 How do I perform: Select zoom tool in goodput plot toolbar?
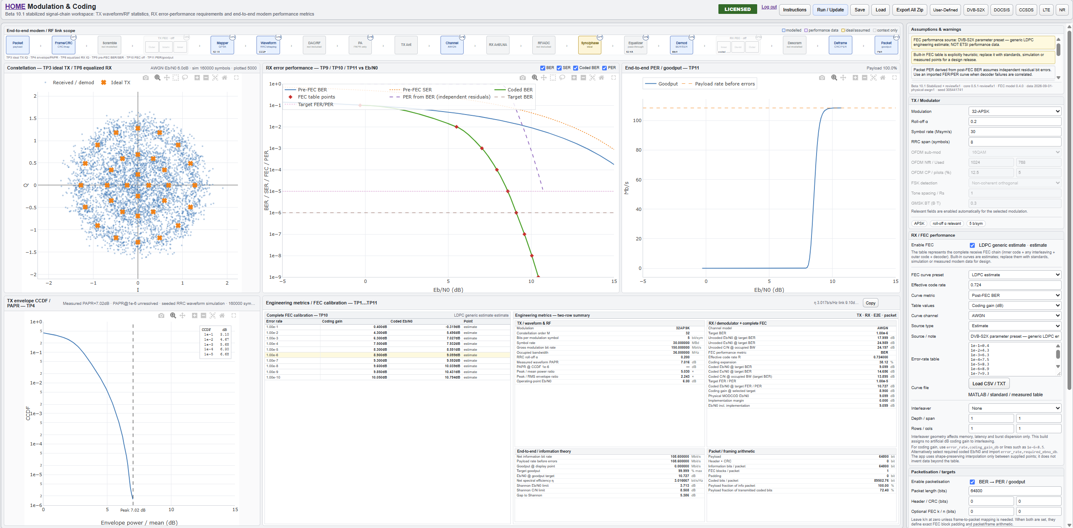pyautogui.click(x=834, y=77)
